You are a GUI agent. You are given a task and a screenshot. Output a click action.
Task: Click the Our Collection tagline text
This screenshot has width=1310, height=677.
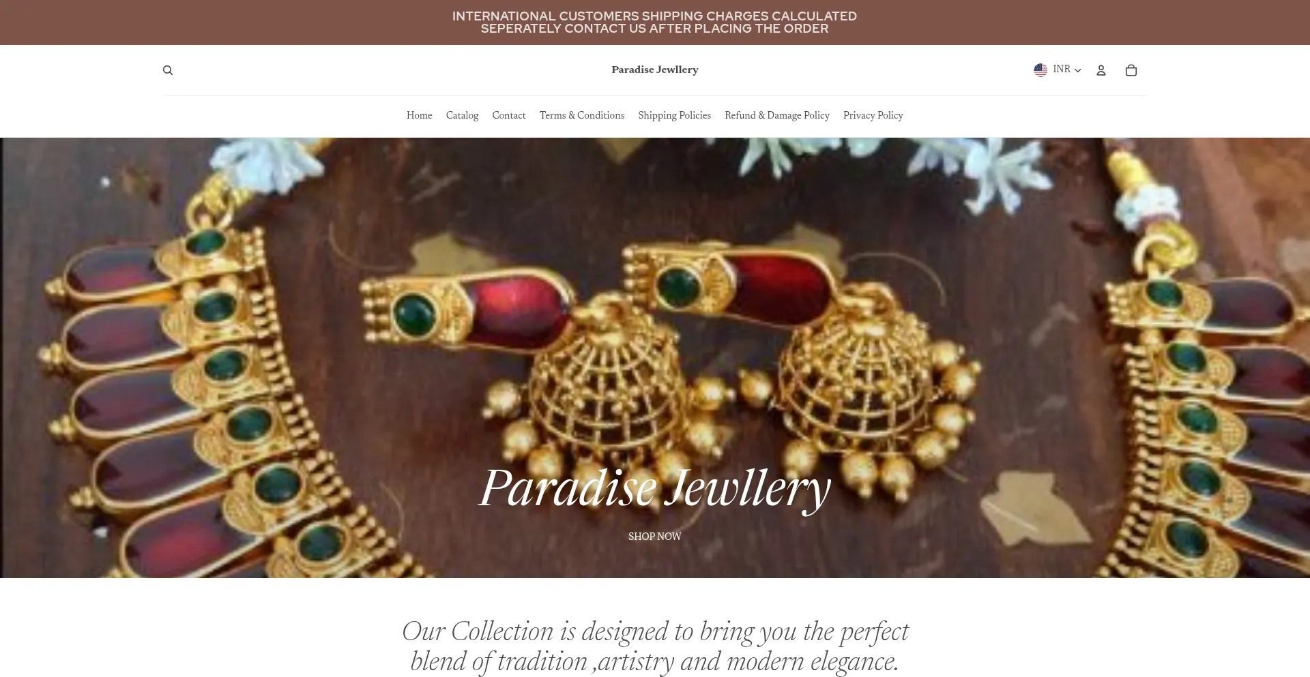654,646
